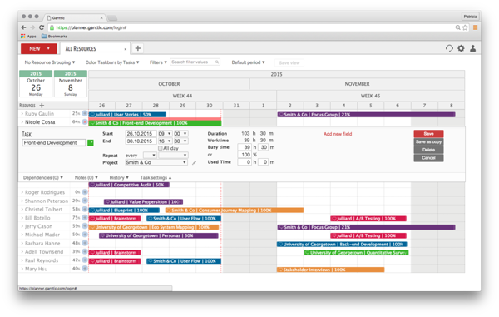Open the November 8 end date picker
Screen dimensions: 499x317
click(x=71, y=84)
